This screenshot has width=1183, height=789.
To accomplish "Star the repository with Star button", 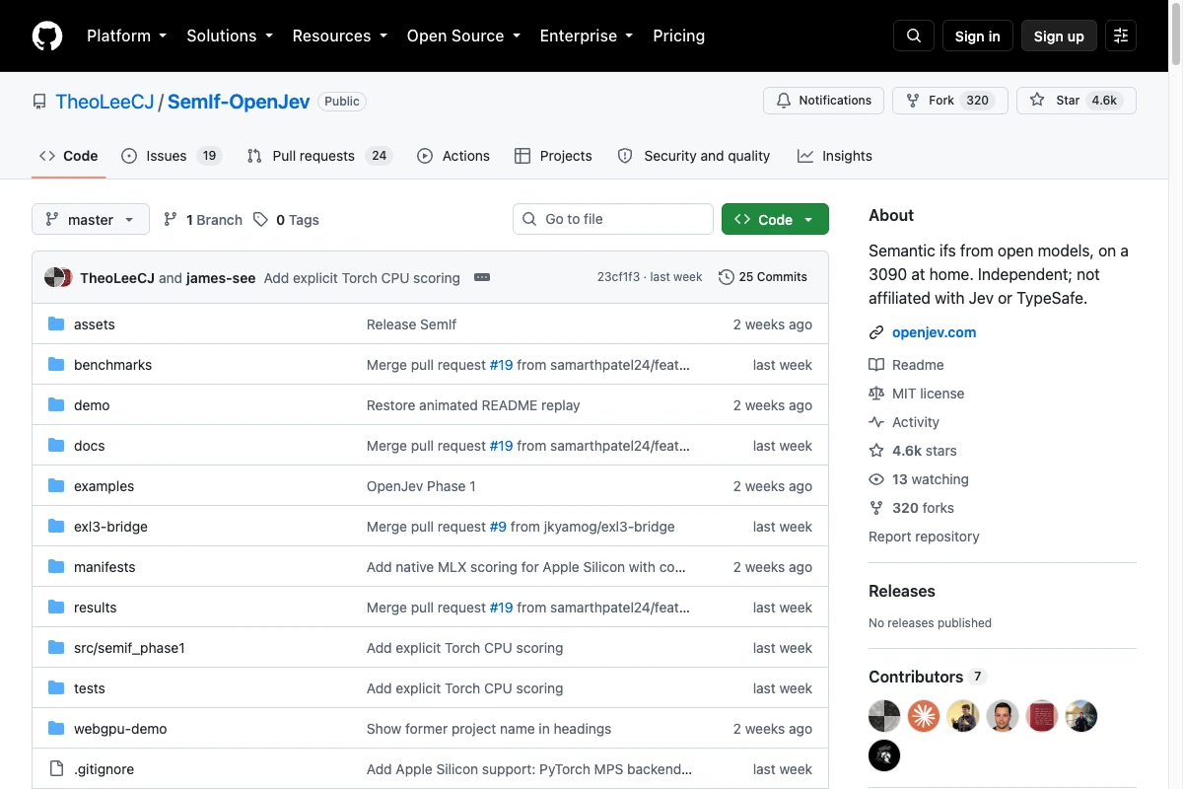I will [x=1077, y=101].
